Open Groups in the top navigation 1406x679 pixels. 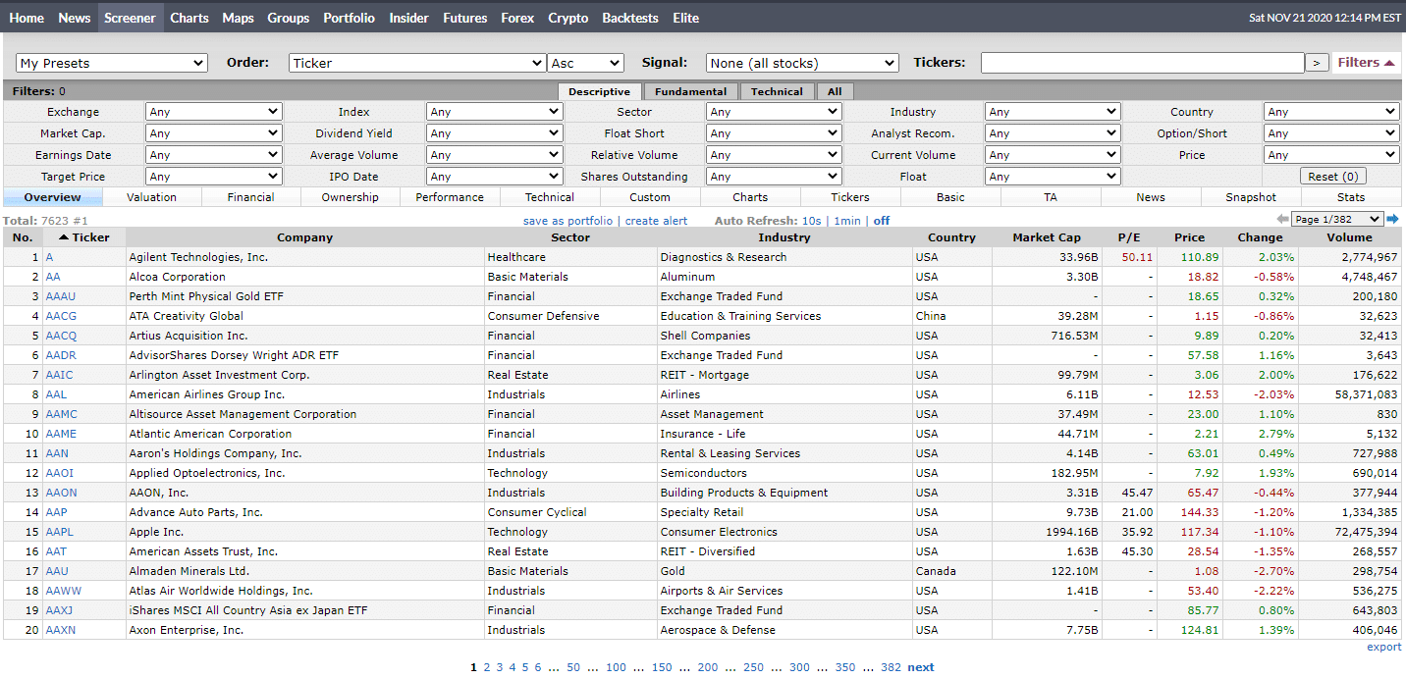(x=289, y=18)
